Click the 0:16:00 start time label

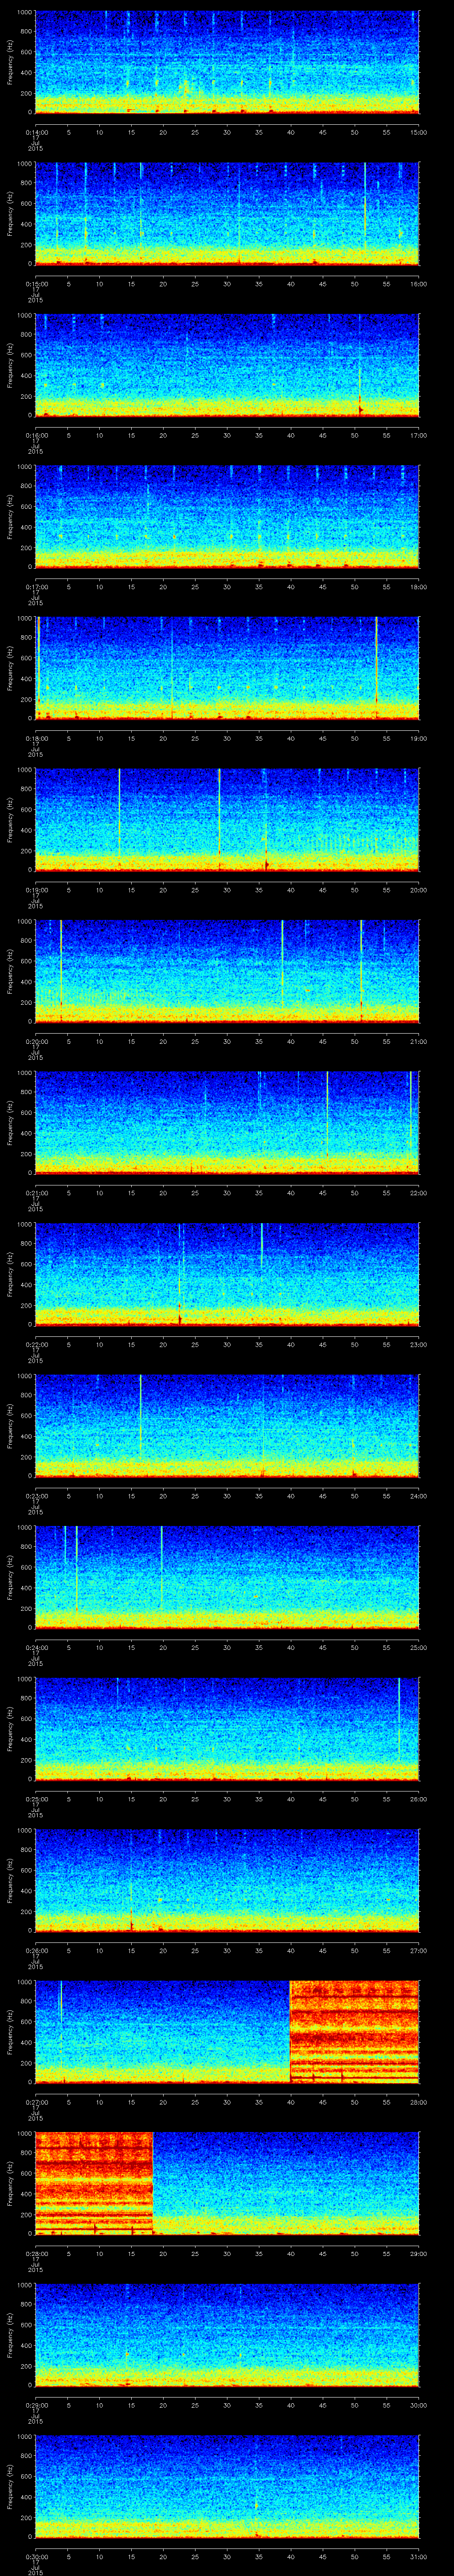click(x=36, y=436)
